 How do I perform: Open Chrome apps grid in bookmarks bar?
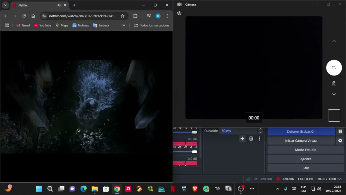[x=7, y=25]
